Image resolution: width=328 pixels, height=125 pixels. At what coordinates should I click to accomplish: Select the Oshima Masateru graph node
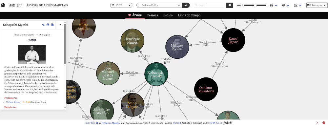pos(206,89)
